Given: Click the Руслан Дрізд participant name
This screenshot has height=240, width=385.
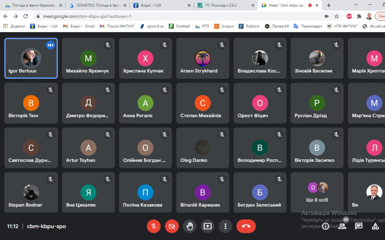Looking at the screenshot, I should 310,116.
